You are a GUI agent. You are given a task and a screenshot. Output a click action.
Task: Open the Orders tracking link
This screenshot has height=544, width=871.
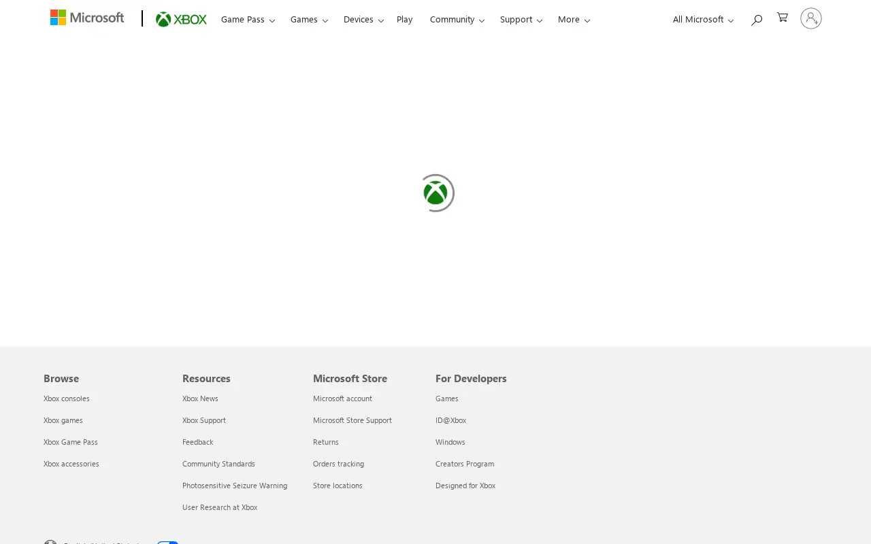(338, 464)
